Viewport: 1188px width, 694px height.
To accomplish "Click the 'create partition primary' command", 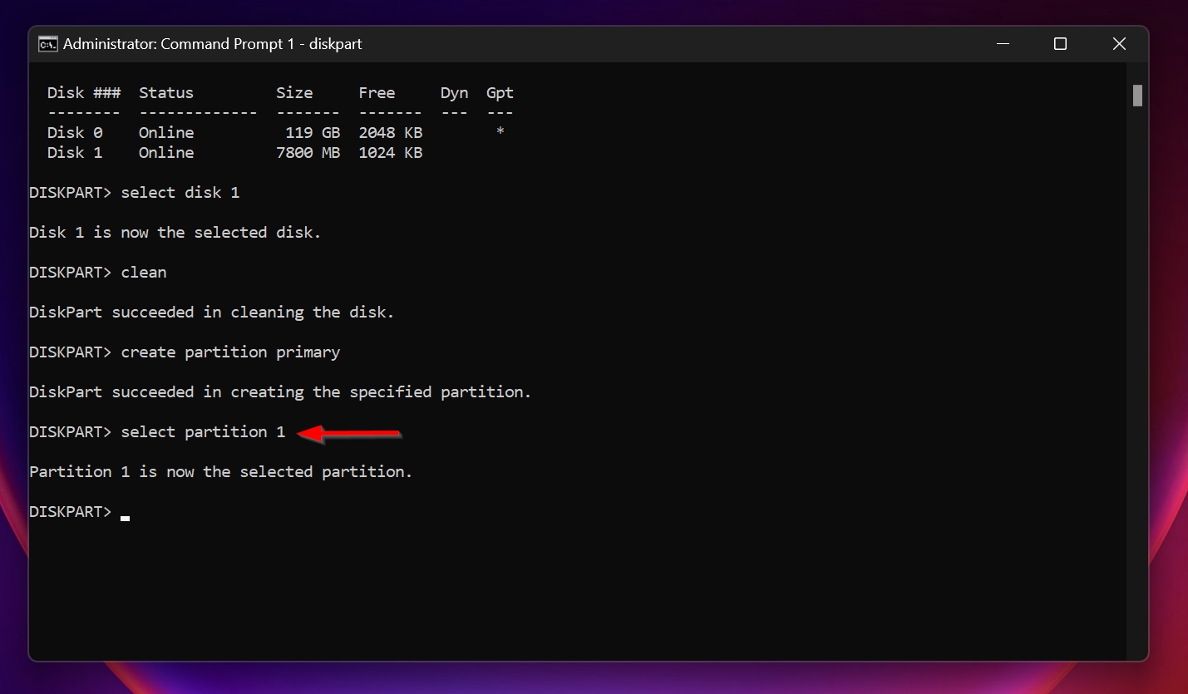I will [230, 352].
